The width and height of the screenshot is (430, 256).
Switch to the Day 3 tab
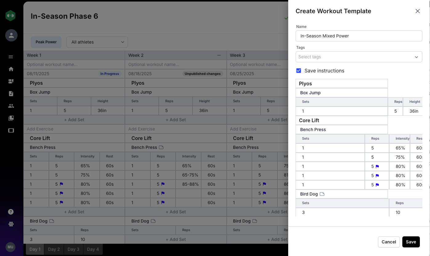point(74,249)
